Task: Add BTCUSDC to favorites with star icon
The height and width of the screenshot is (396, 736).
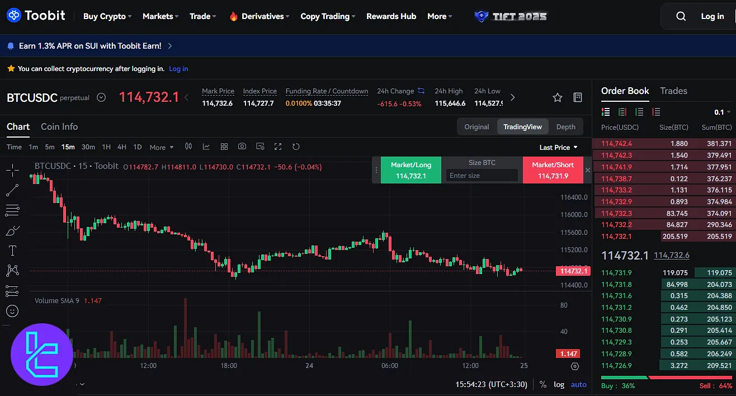Action: [x=558, y=97]
